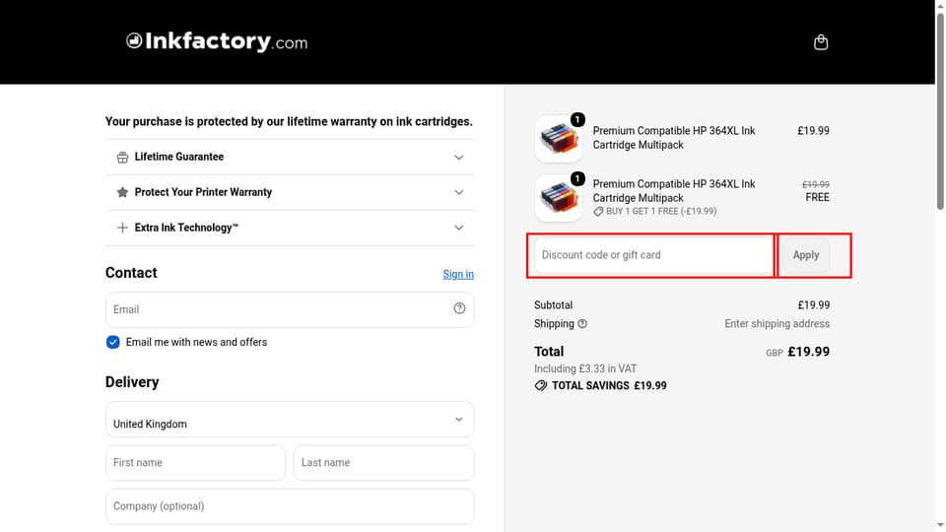Viewport: 946px width, 532px height.
Task: Click the £19.99 paid cartridge multipack thumbnail
Action: [558, 139]
